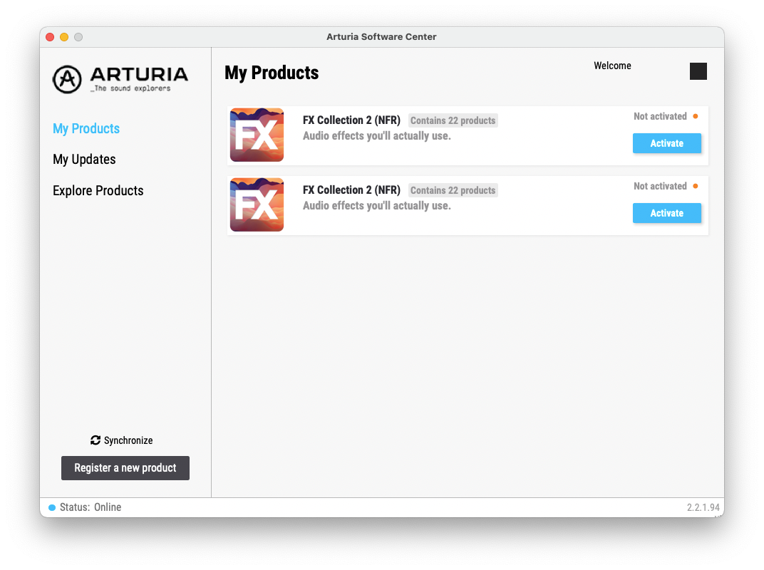Click the Welcome account label
This screenshot has width=764, height=570.
[x=612, y=66]
